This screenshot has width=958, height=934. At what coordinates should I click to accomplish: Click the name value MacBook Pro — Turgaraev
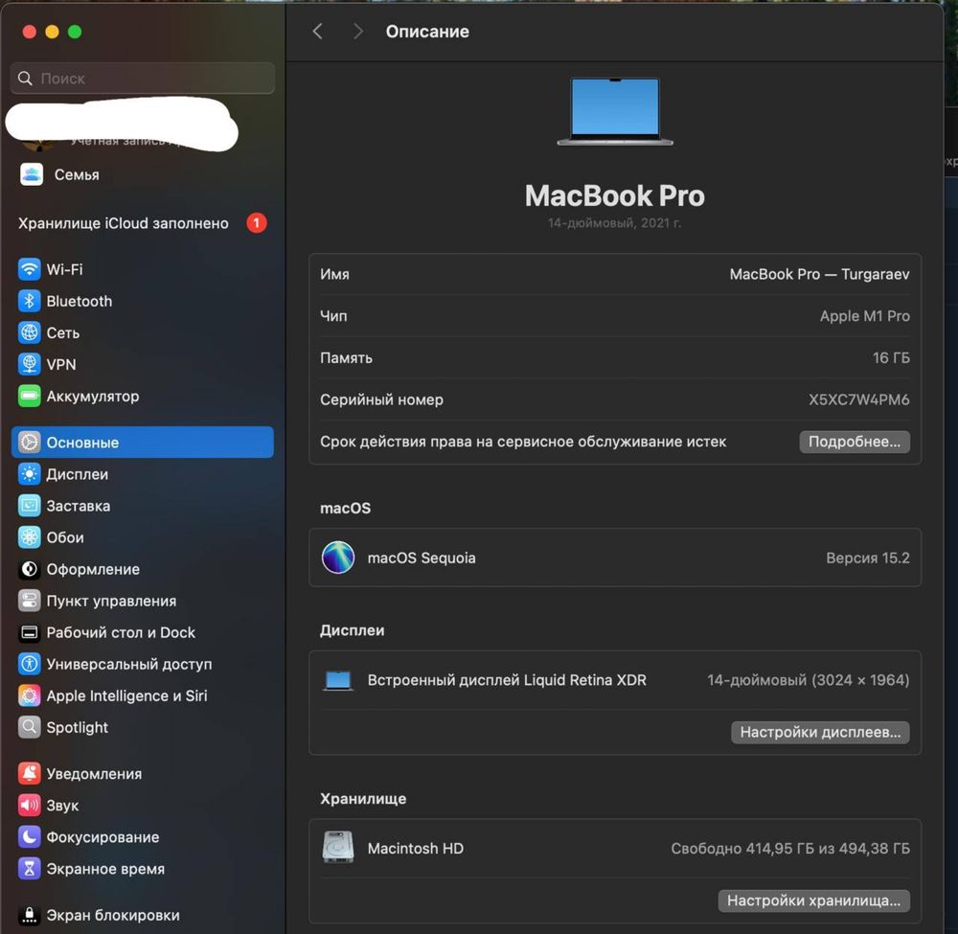(819, 274)
